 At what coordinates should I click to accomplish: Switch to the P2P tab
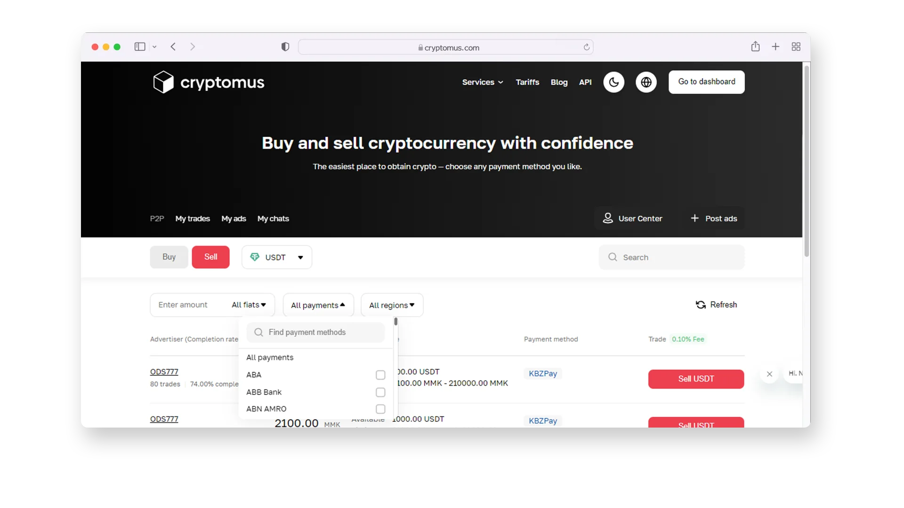[157, 218]
